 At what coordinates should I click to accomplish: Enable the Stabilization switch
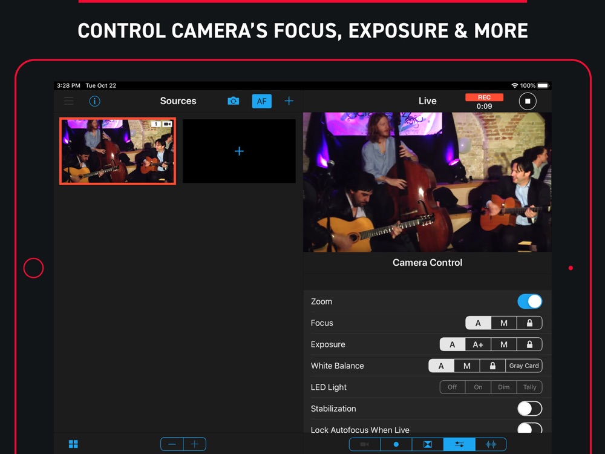point(529,409)
